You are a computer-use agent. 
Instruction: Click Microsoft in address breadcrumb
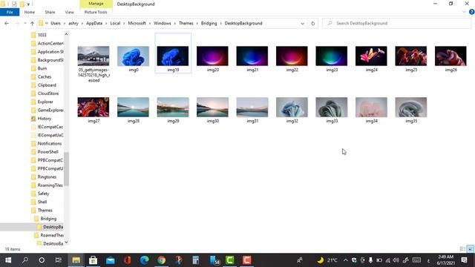(137, 23)
